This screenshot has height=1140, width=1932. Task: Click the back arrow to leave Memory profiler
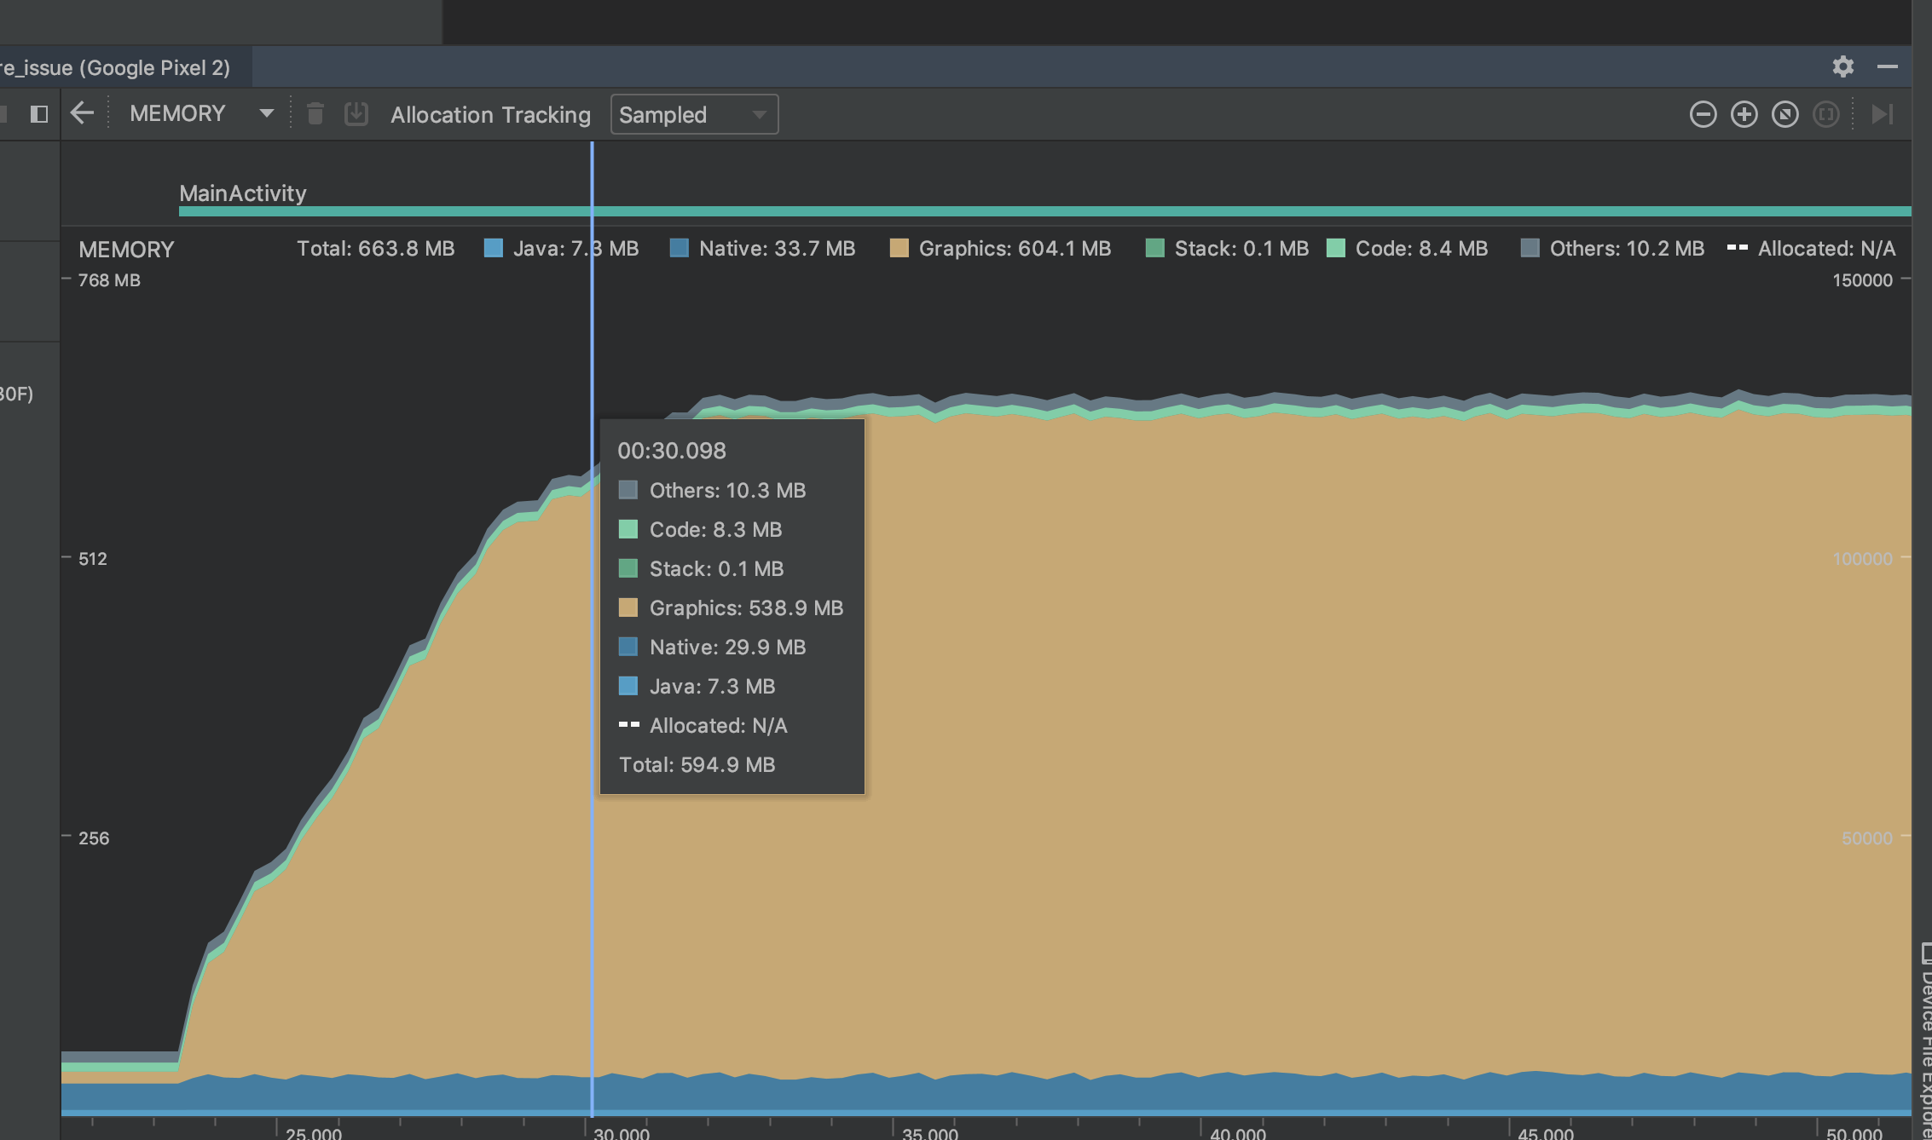pyautogui.click(x=82, y=113)
